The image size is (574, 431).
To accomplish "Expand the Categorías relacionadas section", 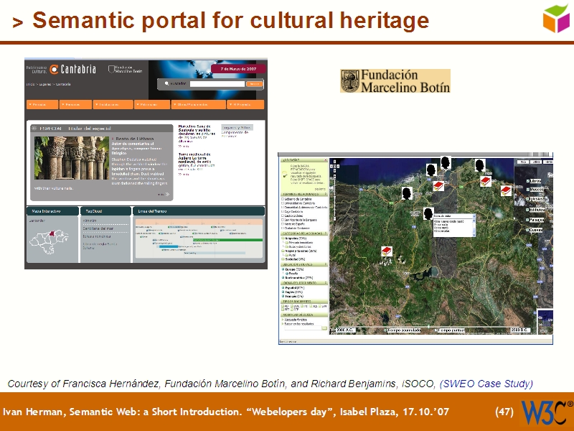I will point(325,234).
